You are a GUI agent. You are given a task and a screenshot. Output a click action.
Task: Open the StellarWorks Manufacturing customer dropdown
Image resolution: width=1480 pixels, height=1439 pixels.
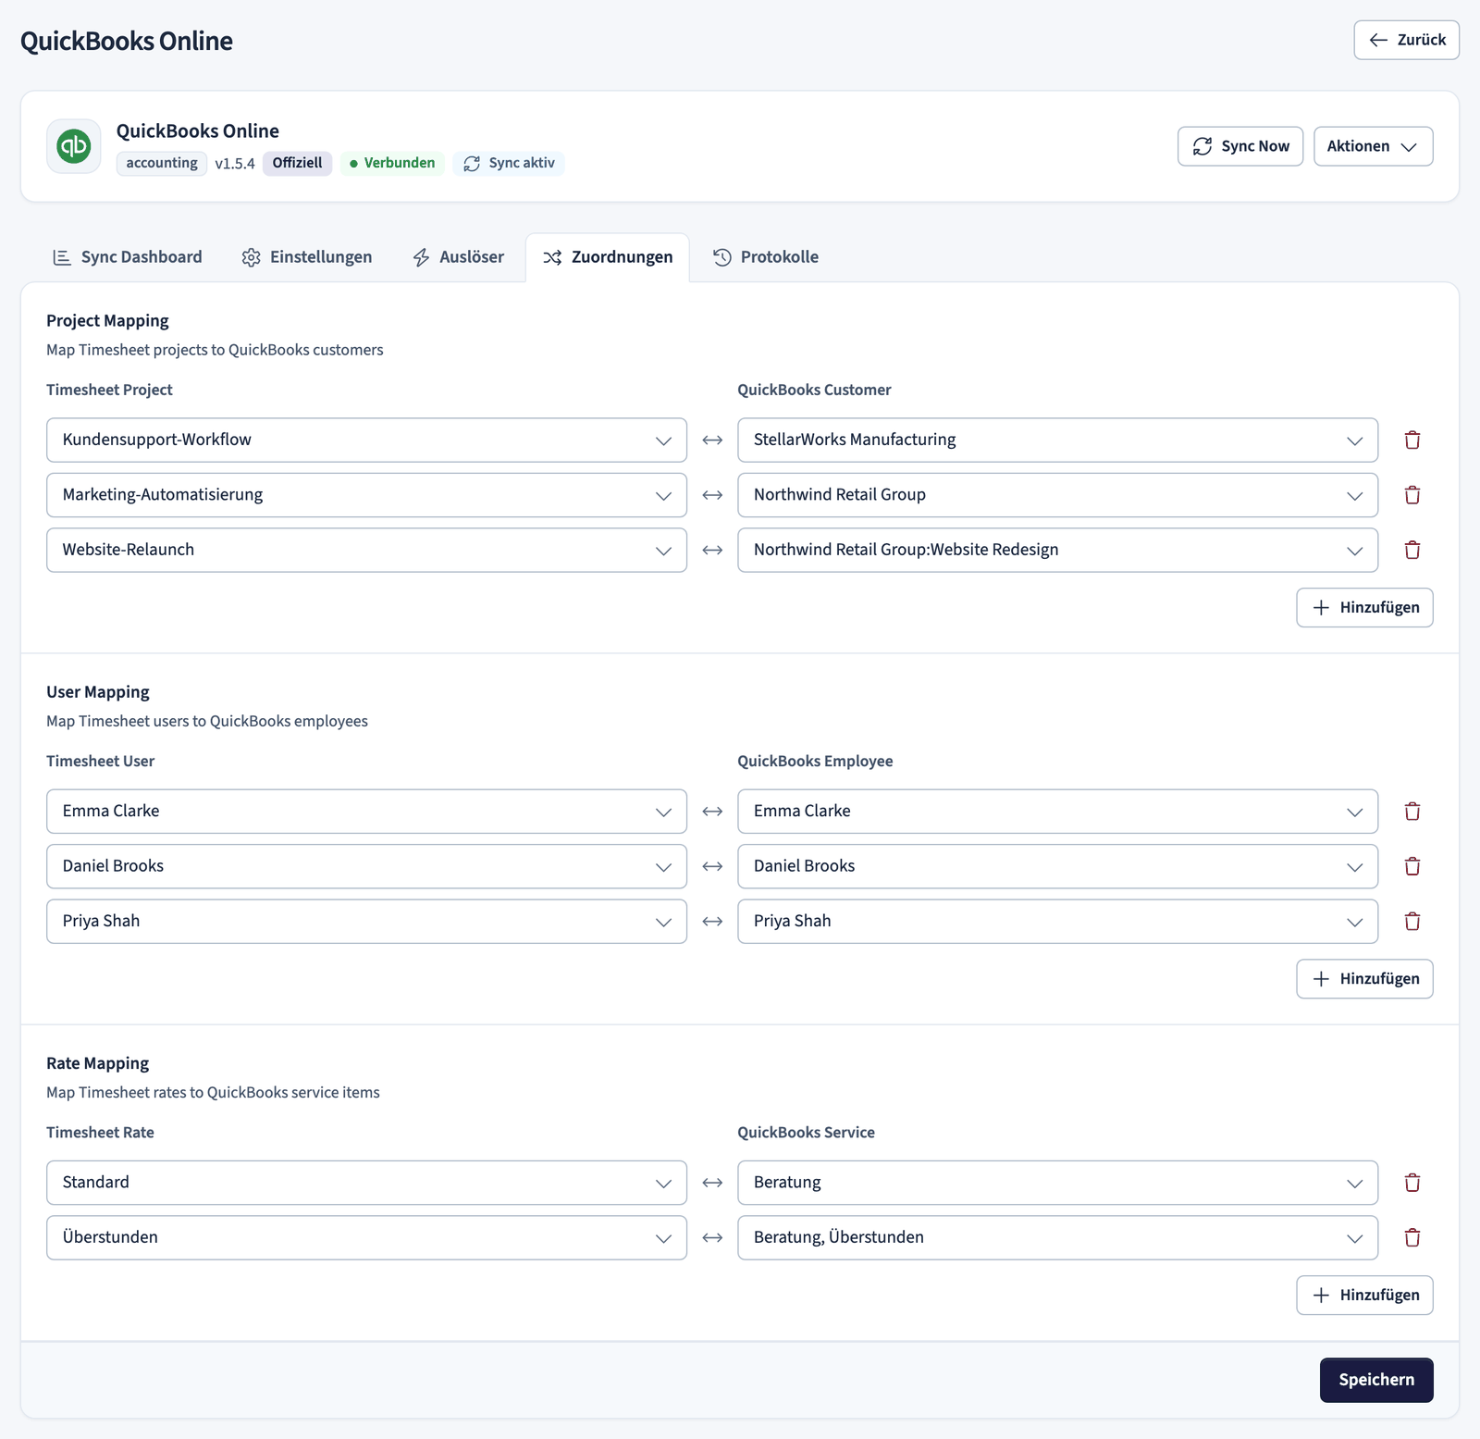pyautogui.click(x=1057, y=440)
